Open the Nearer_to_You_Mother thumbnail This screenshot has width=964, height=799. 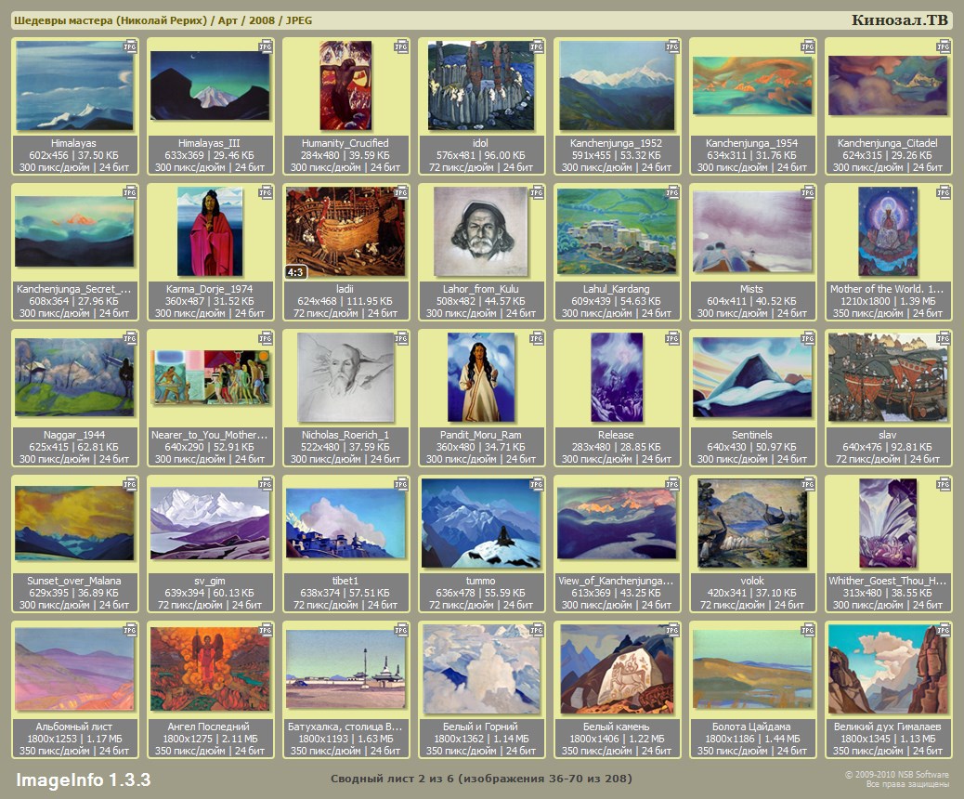point(210,377)
